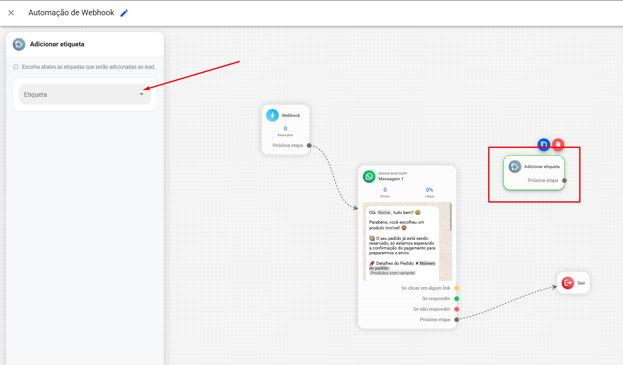Click Mensagem 1's Próxima etapa connector dot

tap(457, 319)
